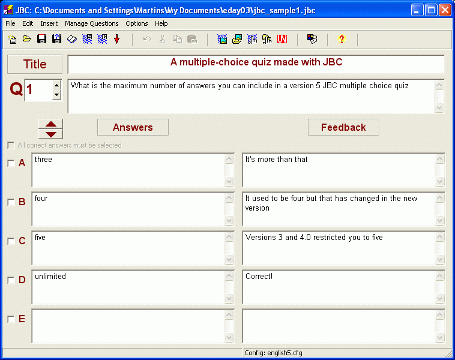Mark answer A as correct

(x=11, y=163)
